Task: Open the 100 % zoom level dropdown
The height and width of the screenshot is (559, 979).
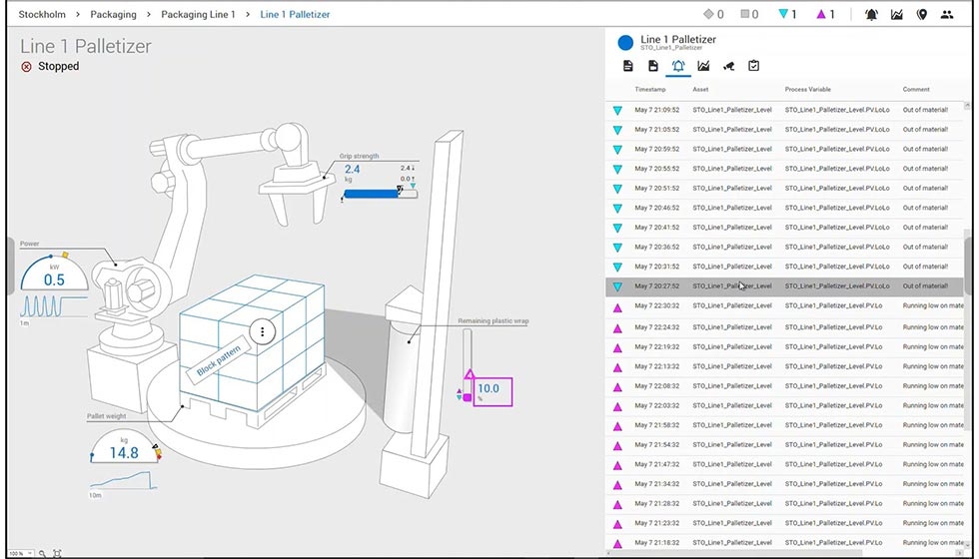Action: (x=20, y=553)
